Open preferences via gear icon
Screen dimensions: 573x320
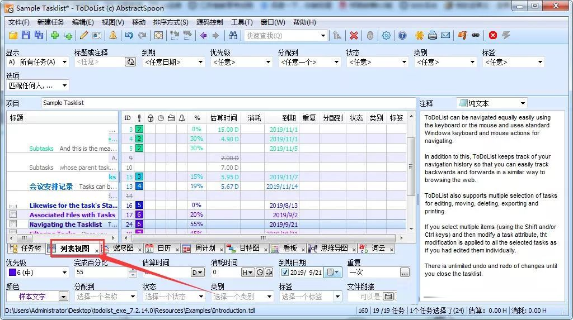386,35
